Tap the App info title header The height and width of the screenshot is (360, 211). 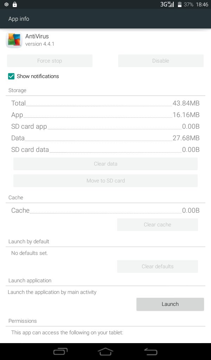pos(19,19)
